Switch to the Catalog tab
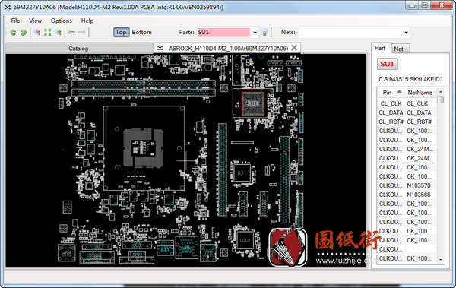Image resolution: width=456 pixels, height=288 pixels. click(x=78, y=49)
